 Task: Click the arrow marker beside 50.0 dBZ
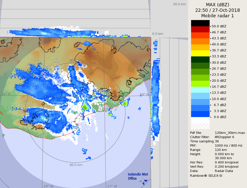coord(211,26)
